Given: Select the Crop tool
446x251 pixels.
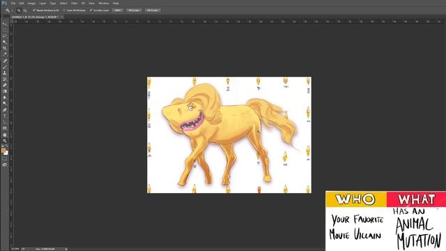Looking at the screenshot, I should coord(4,48).
